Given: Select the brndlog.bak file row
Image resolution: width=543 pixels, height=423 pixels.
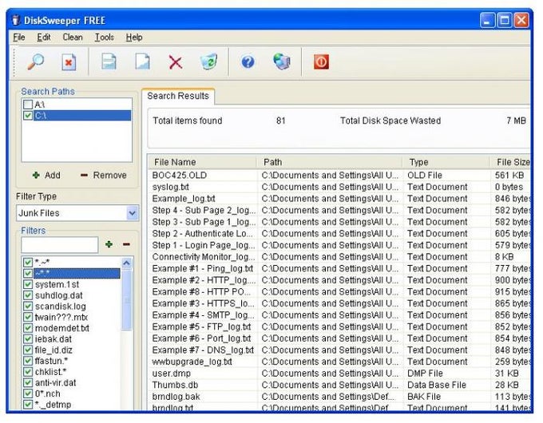Looking at the screenshot, I should pos(339,397).
